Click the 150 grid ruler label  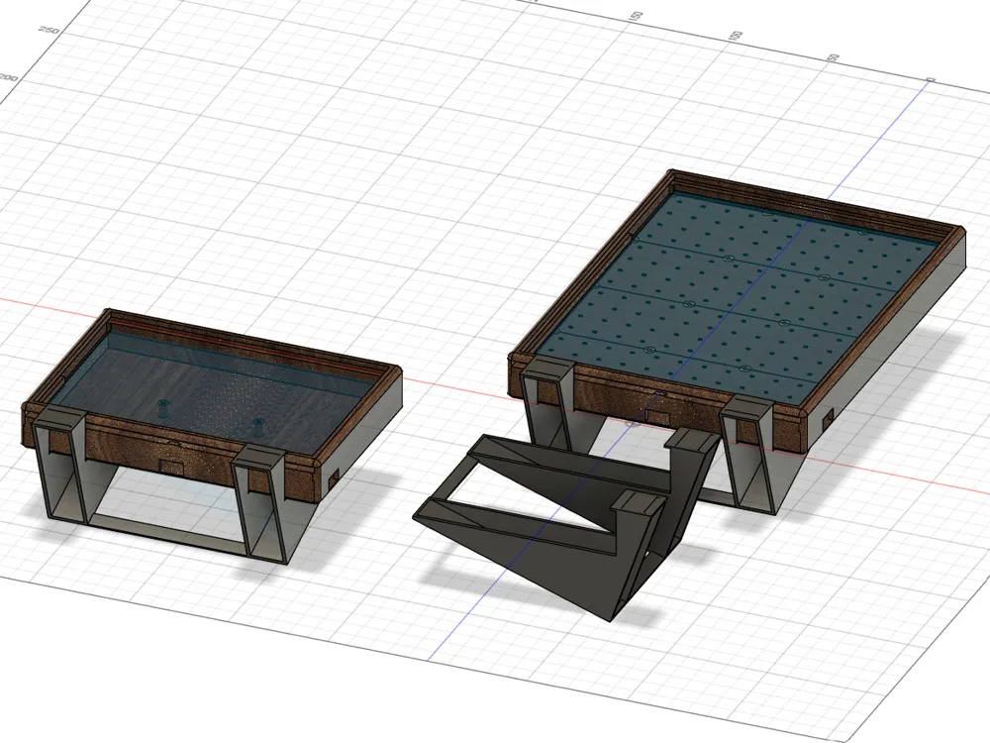637,18
